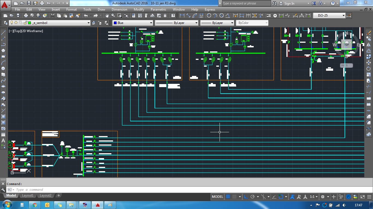Viewport: 373px width, 209px height.
Task: Select the Multiline Text 'A' tool
Action: 3,140
